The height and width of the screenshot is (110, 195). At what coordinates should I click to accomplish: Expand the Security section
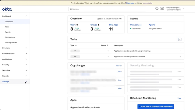pyautogui.click(x=15, y=65)
